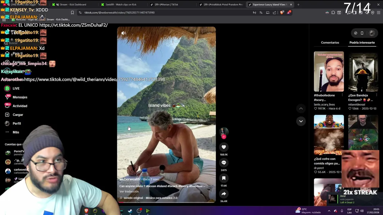Open Perfil in the TikTok sidebar
This screenshot has width=383, height=215.
(13, 123)
